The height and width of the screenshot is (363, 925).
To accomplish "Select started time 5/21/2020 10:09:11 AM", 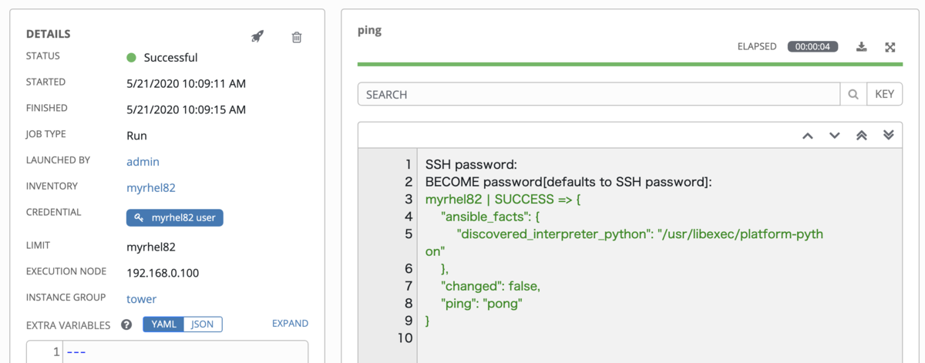I will (186, 83).
